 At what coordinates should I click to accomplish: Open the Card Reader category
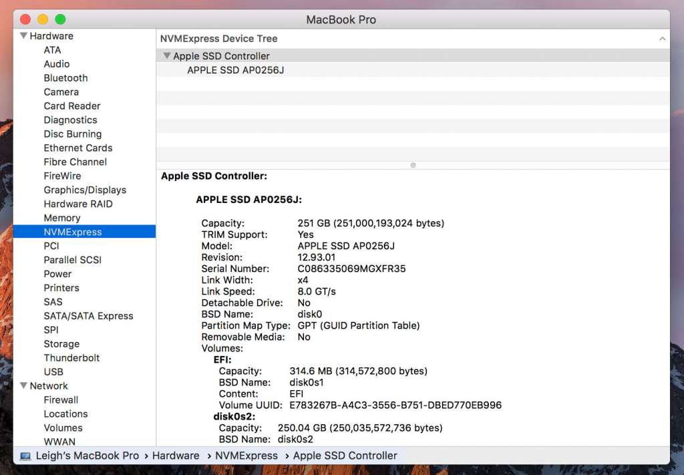(x=71, y=106)
